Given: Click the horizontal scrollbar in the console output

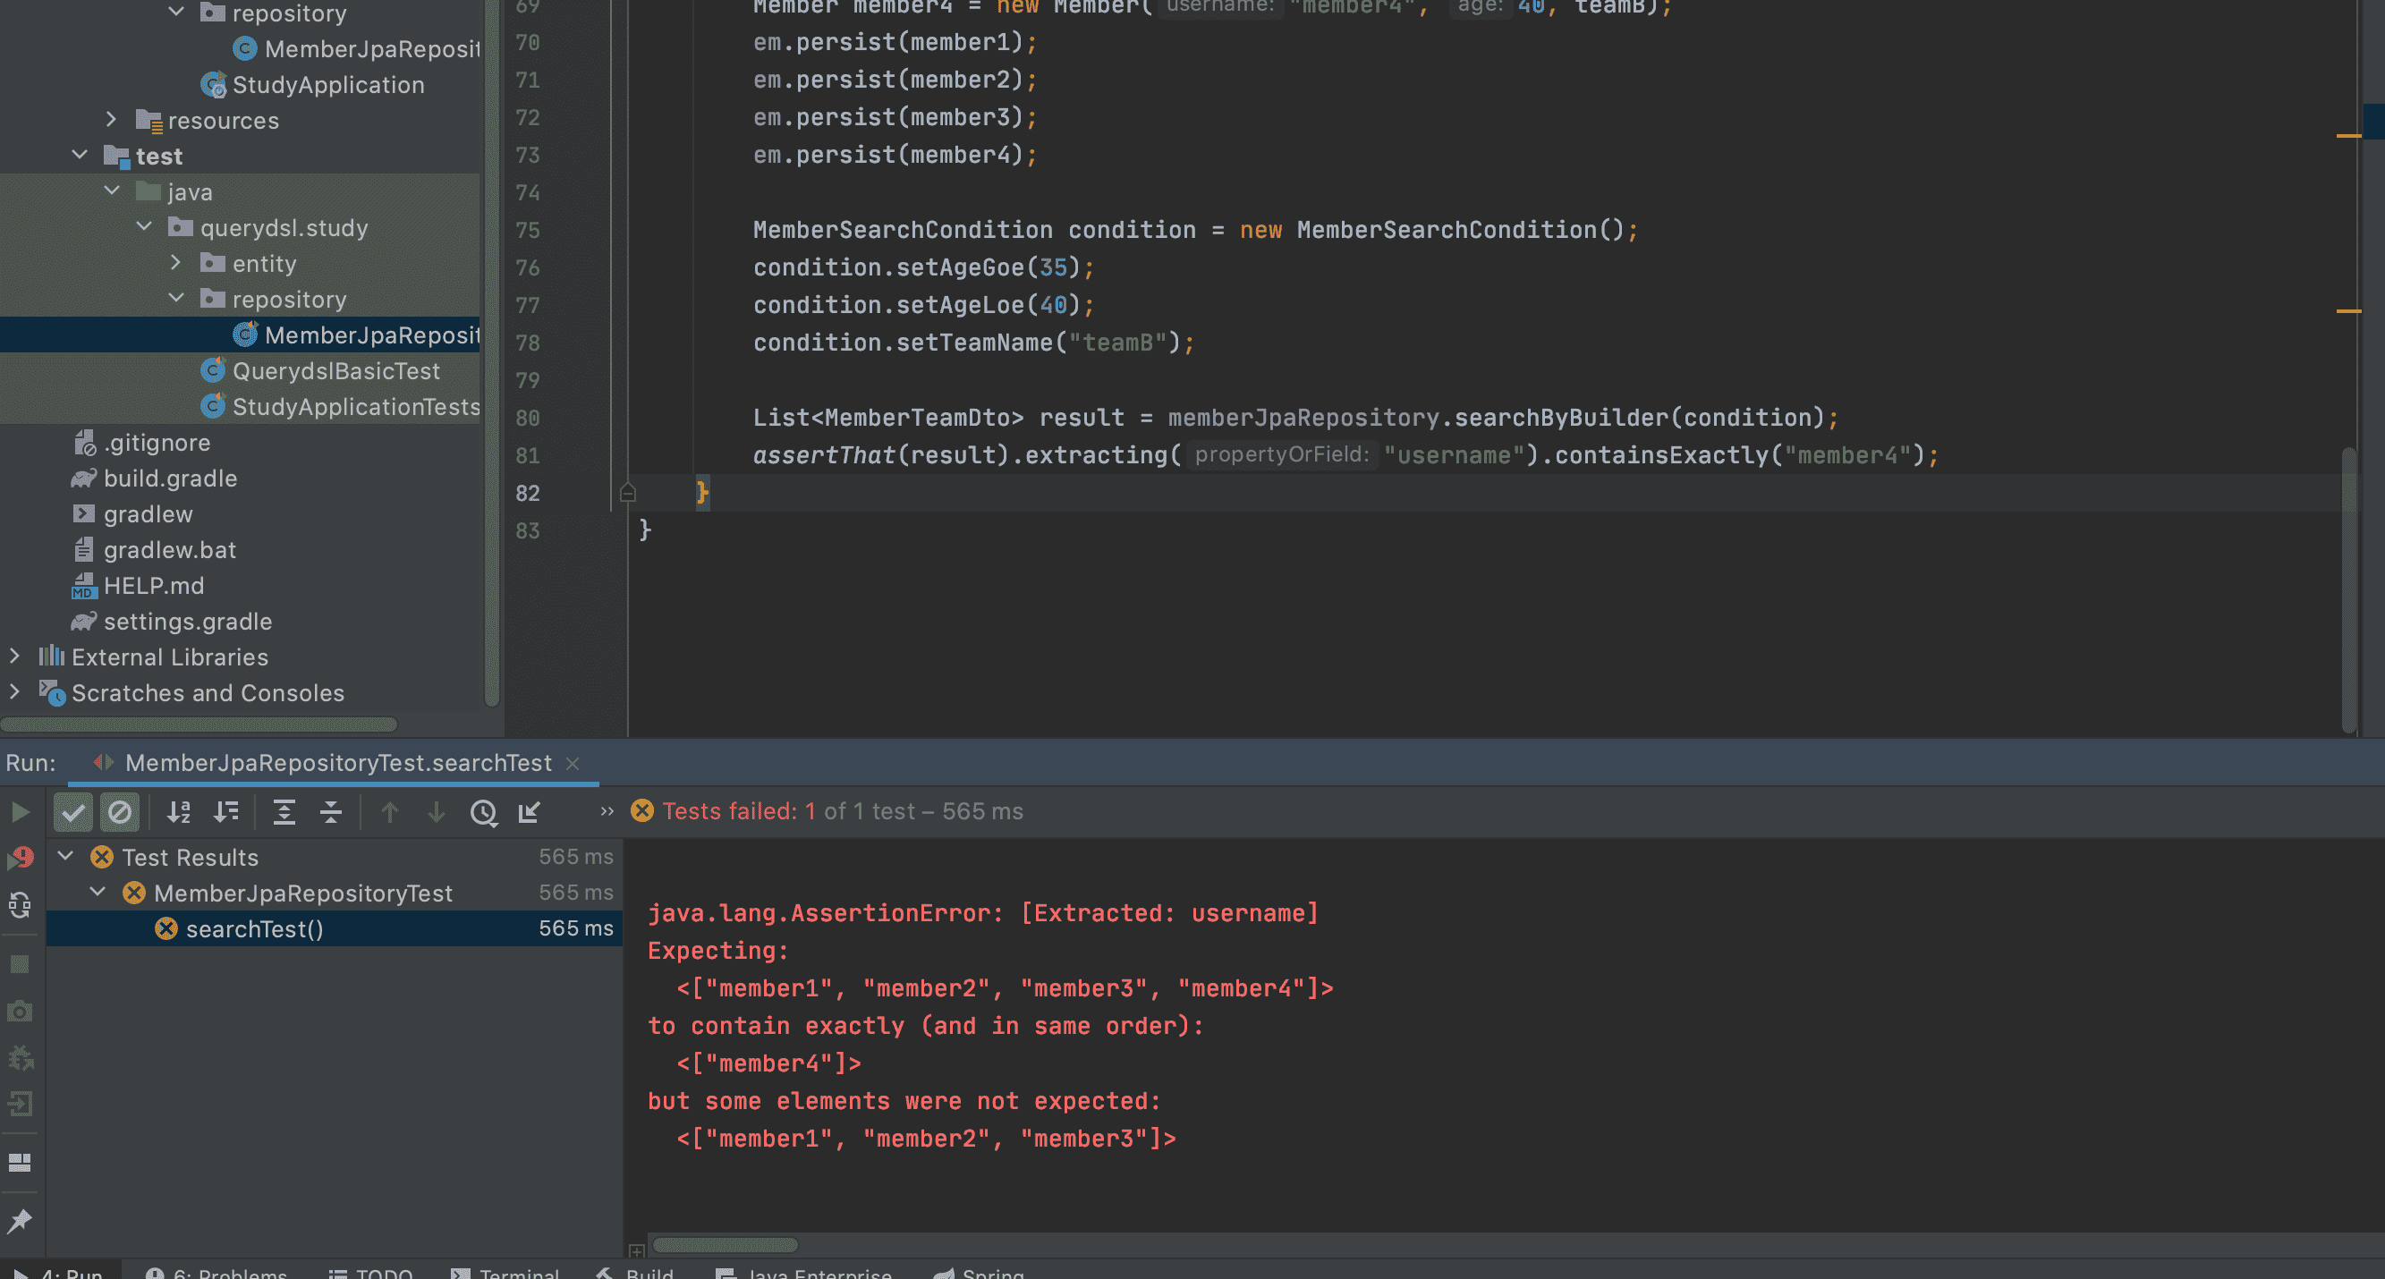Looking at the screenshot, I should (x=724, y=1245).
